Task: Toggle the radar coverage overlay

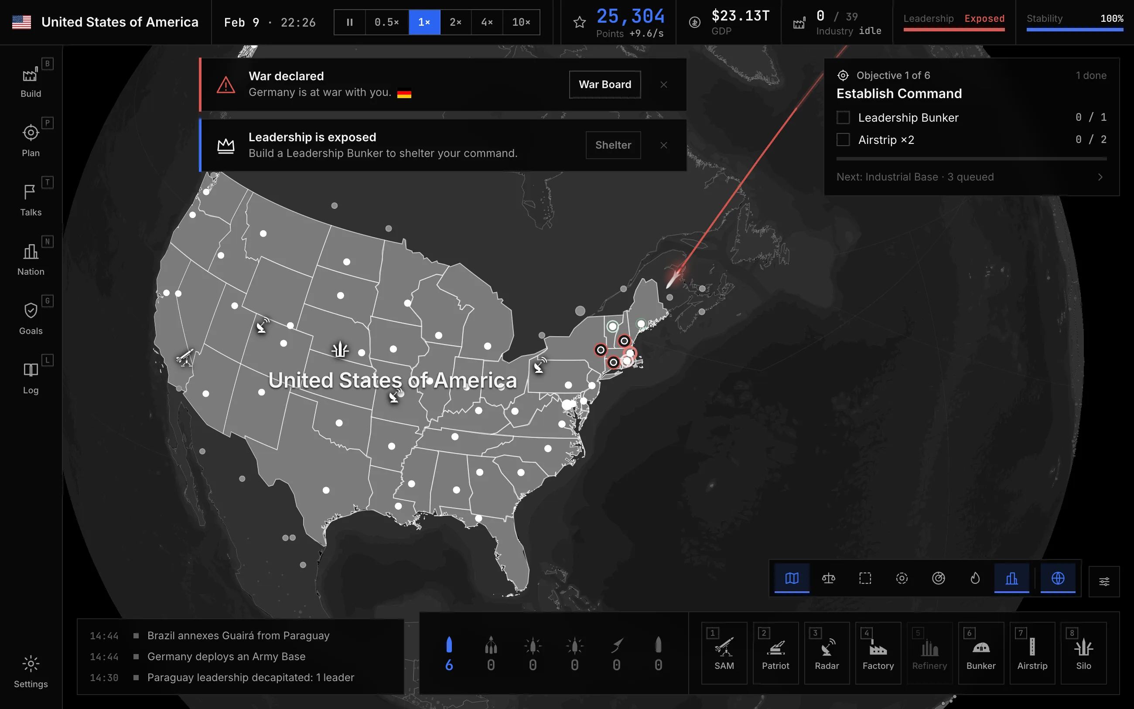Action: pyautogui.click(x=939, y=578)
